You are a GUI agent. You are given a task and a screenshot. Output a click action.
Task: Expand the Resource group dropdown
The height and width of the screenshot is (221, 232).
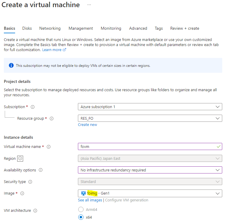[x=150, y=118]
